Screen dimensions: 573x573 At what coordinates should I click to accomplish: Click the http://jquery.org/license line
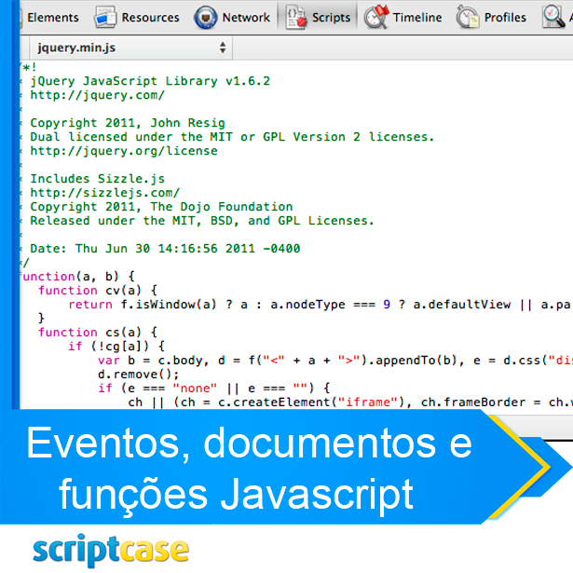[124, 151]
